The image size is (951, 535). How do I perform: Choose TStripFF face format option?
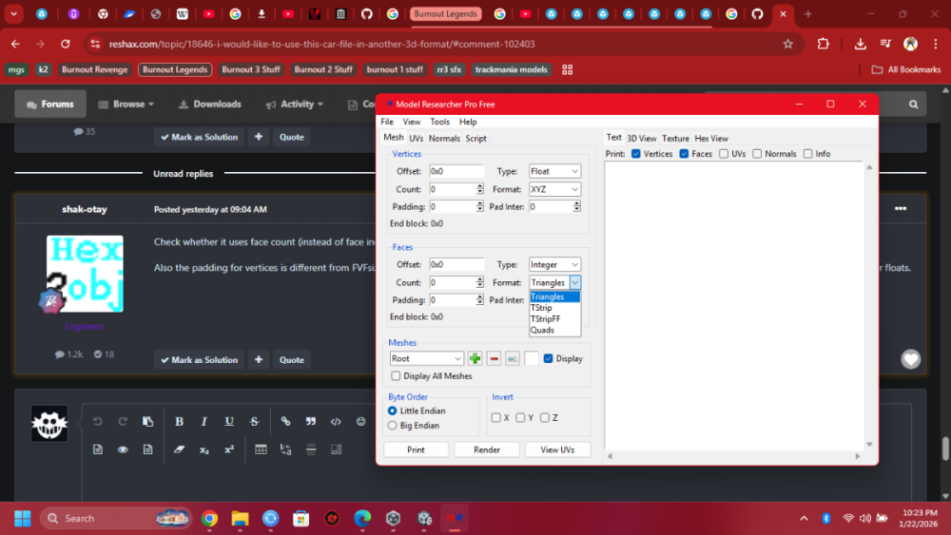tap(555, 318)
